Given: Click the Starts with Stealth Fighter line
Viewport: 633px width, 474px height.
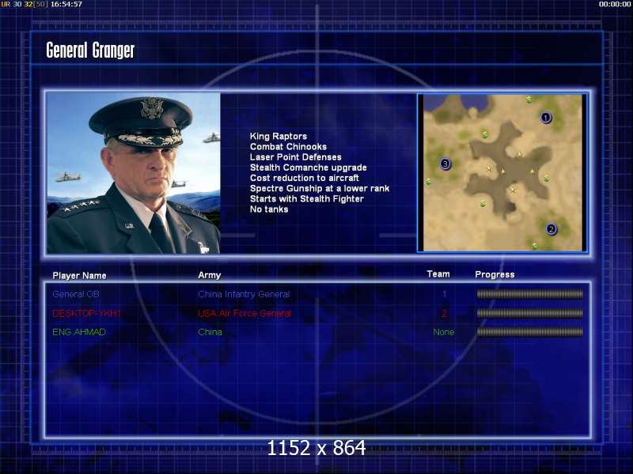Looking at the screenshot, I should click(306, 199).
